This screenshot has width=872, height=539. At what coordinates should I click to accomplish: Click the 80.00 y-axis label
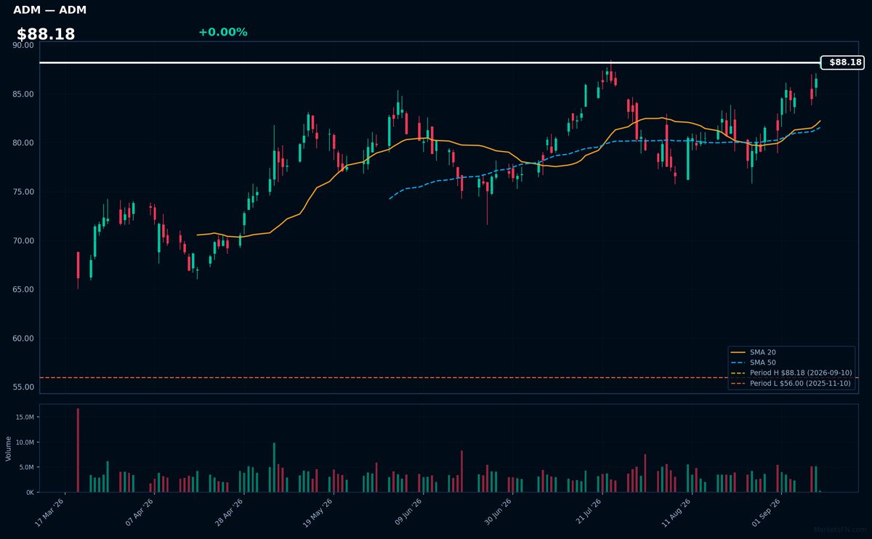click(x=23, y=143)
